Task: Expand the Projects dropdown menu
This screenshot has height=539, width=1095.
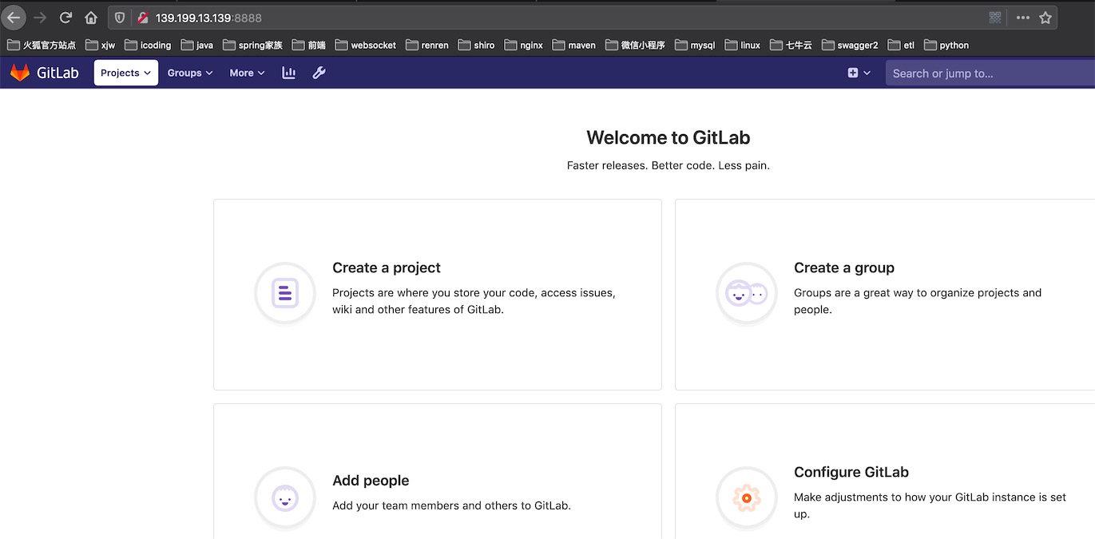Action: click(125, 73)
